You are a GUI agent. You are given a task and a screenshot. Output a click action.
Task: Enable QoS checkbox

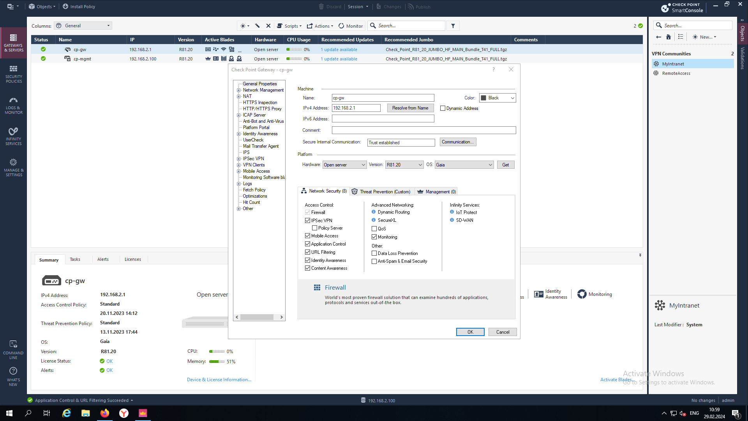374,229
